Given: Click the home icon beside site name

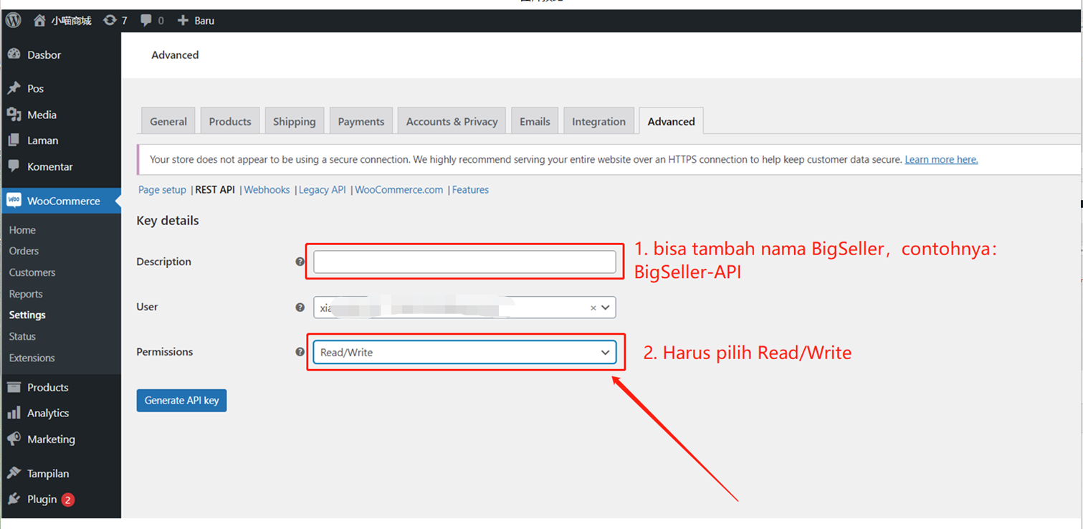Looking at the screenshot, I should pos(39,20).
